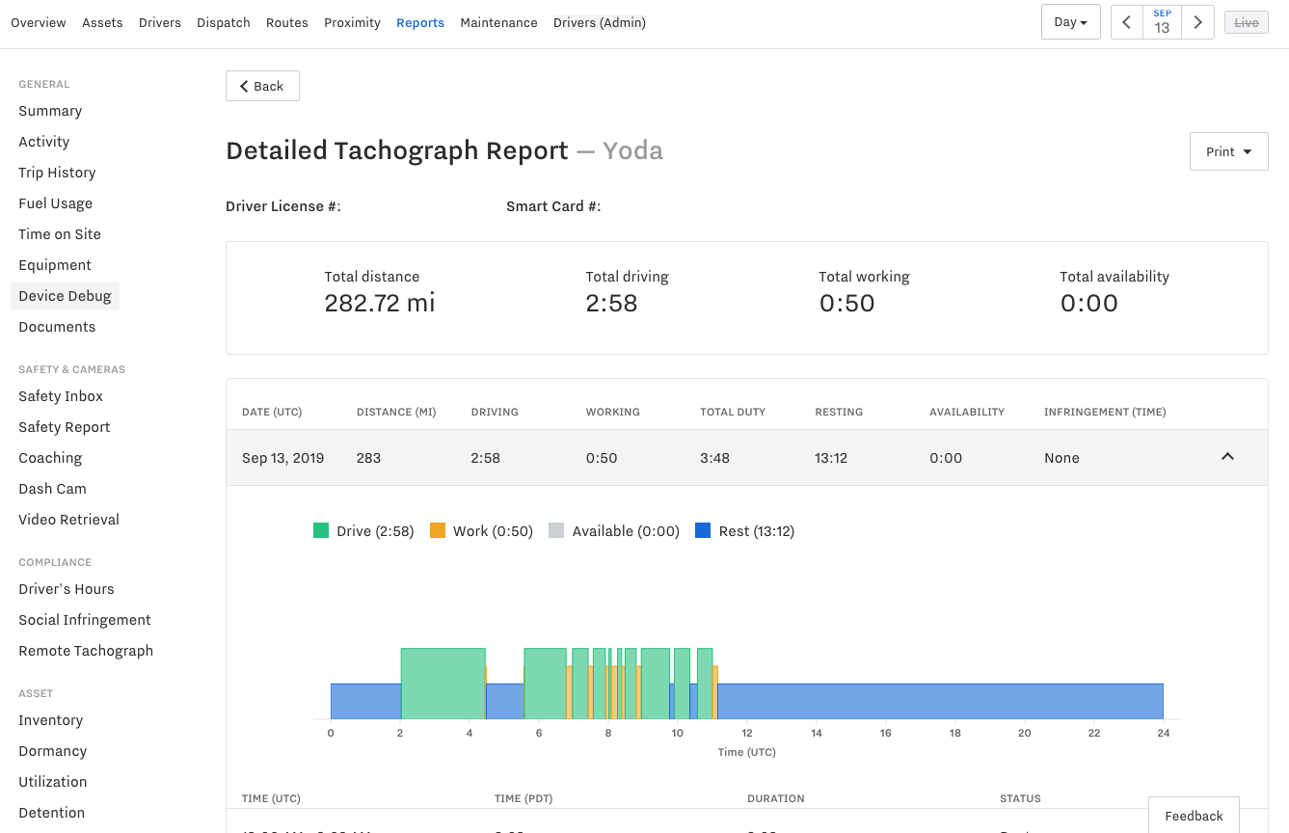
Task: Collapse the Sep 13 row details
Action: pos(1227,457)
